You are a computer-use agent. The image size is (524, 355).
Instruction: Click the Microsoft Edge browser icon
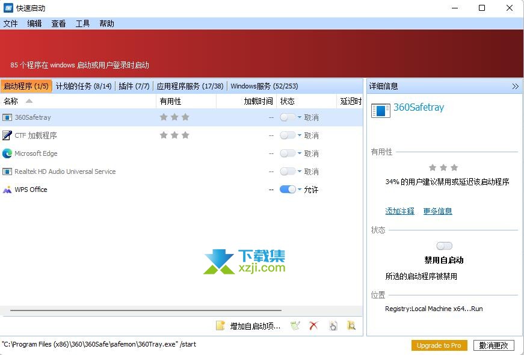(7, 153)
